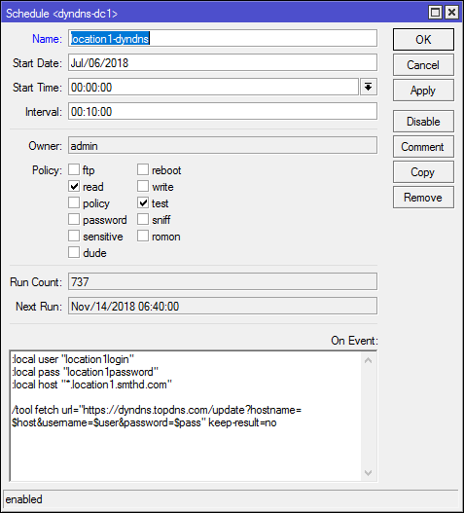Enable the policy permission checkbox
Screen dimensions: 464x513
(x=74, y=202)
